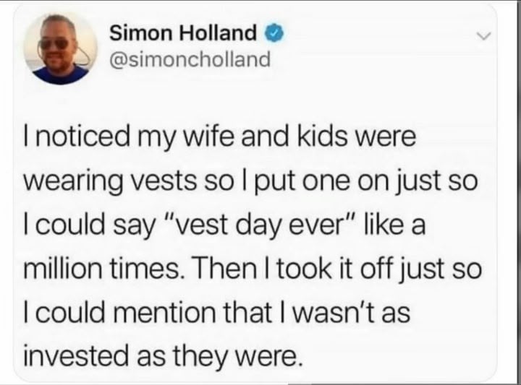
Task: Click the word "Then" in the tweet
Action: point(226,268)
